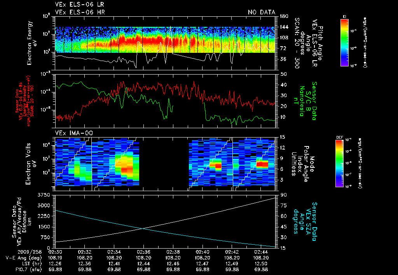Click the LST value '12.41'
Image resolution: width=398 pixels, height=275 pixels.
click(114, 264)
